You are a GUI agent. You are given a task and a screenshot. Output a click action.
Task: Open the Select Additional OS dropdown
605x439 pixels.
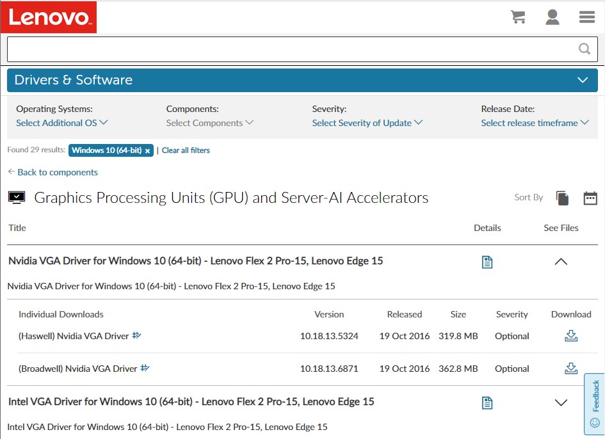point(61,123)
